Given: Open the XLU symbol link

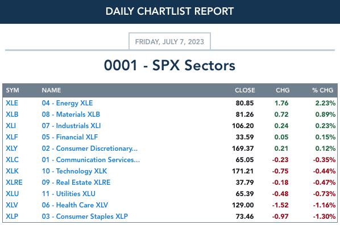Looking at the screenshot, I should pyautogui.click(x=13, y=194).
